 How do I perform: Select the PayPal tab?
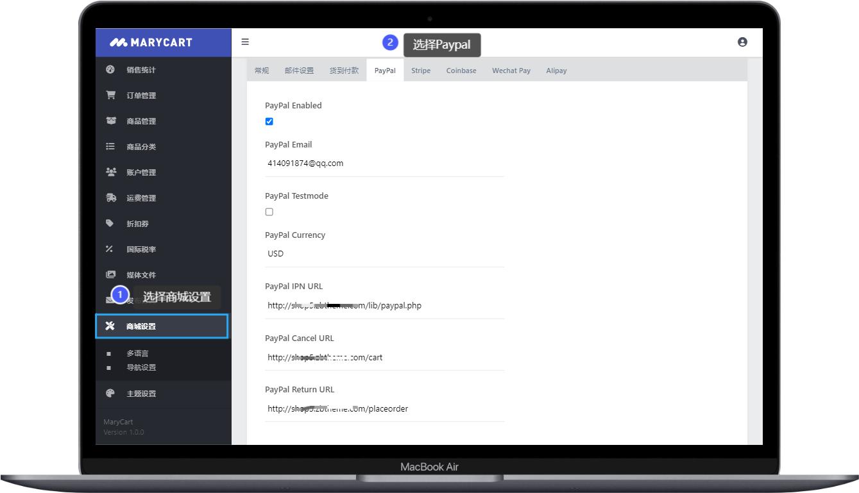(385, 71)
